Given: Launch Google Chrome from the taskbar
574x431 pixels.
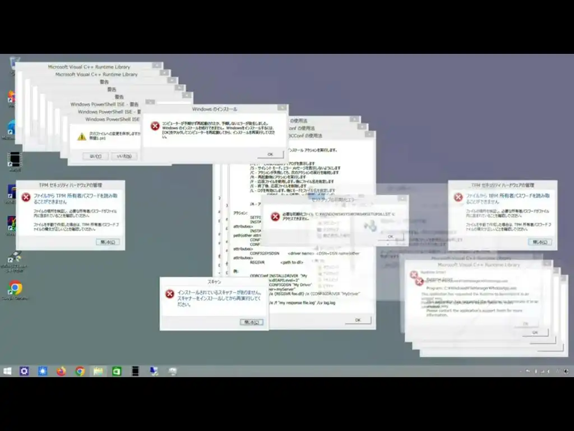Looking at the screenshot, I should [x=80, y=372].
